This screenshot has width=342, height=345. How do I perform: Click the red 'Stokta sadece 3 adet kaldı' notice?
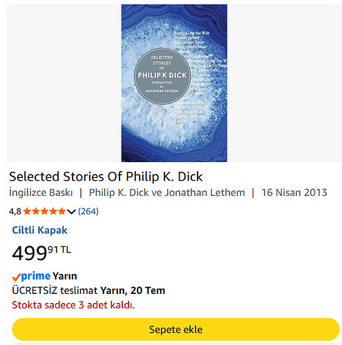click(73, 305)
